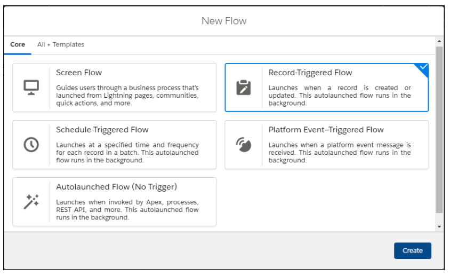Select the Screen Flow title
Screen dimensions: 450x276
79,73
